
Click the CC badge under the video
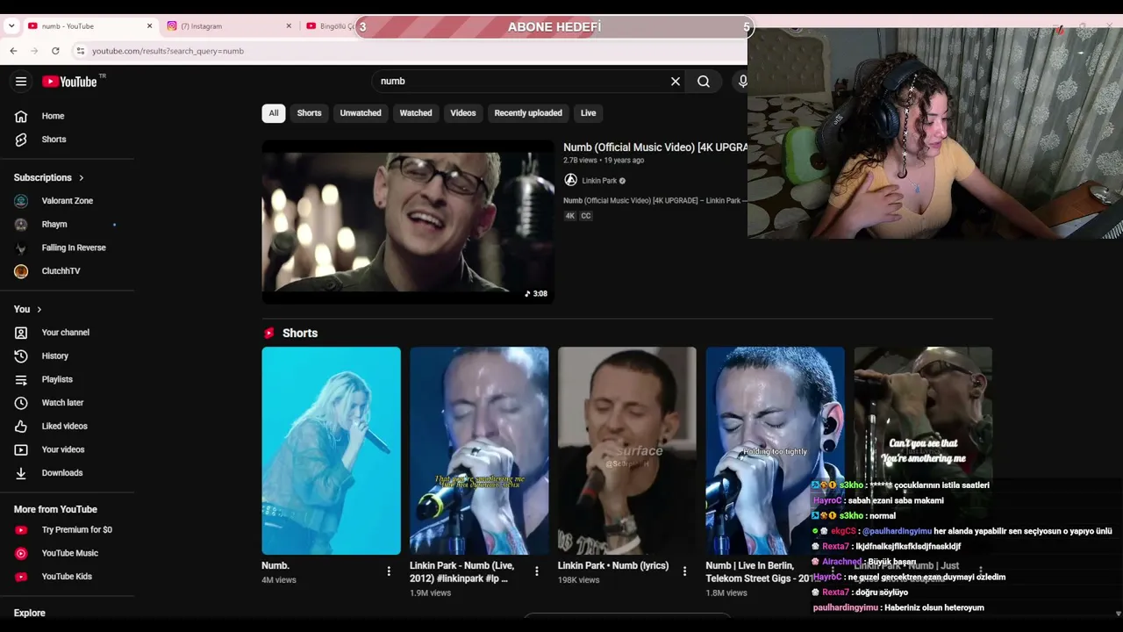pos(586,216)
